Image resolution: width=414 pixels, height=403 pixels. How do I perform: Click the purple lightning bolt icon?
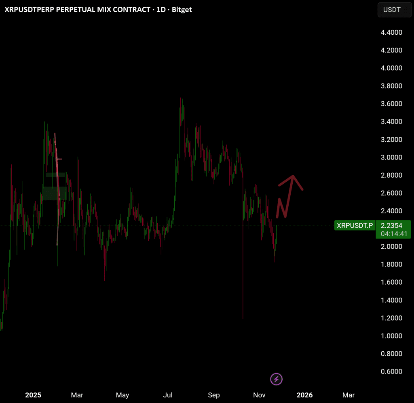[276, 379]
